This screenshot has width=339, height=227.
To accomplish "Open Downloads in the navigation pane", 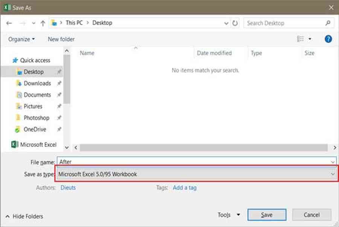I will (x=37, y=83).
